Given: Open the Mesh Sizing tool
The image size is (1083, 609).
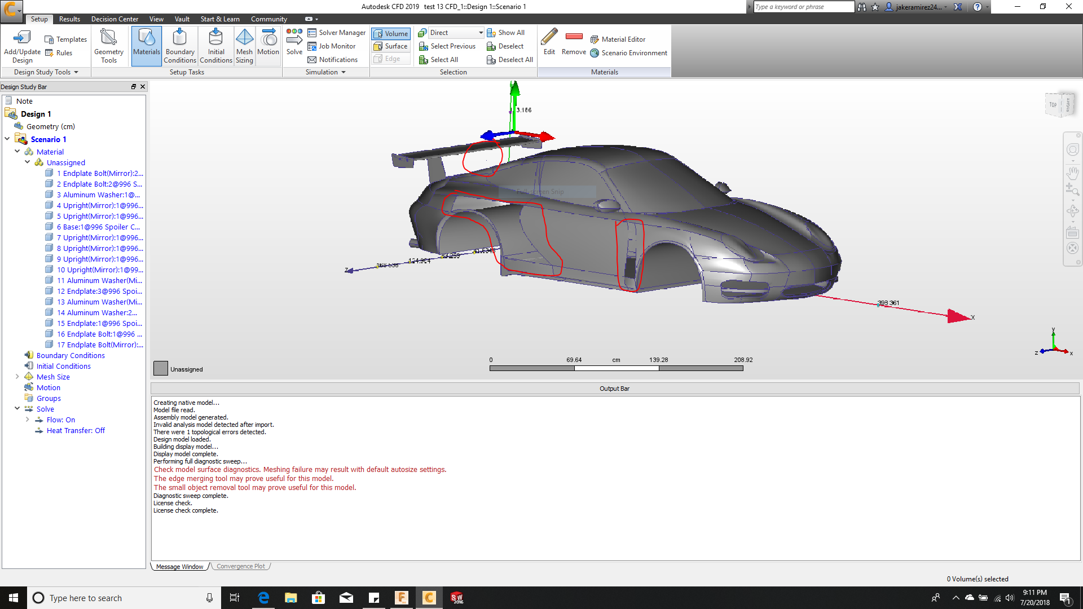Looking at the screenshot, I should 244,45.
